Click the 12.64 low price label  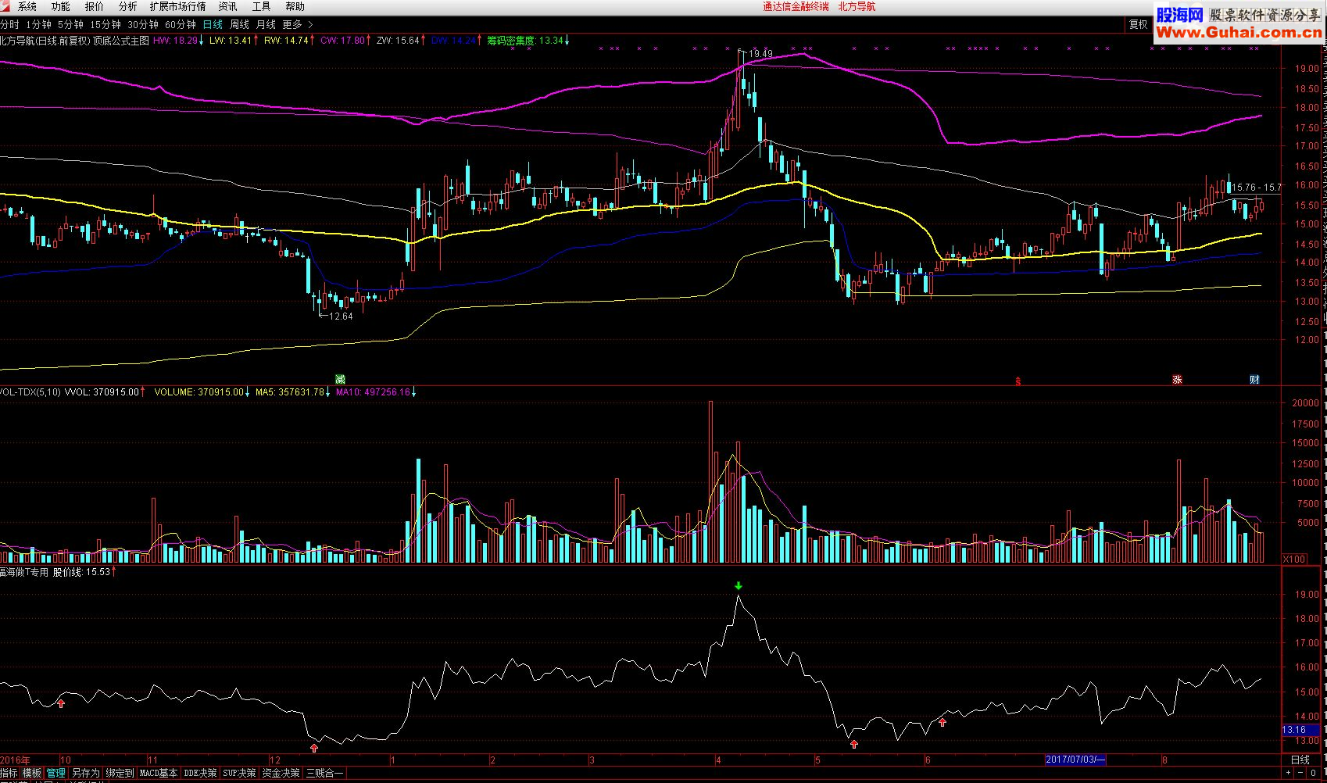341,316
